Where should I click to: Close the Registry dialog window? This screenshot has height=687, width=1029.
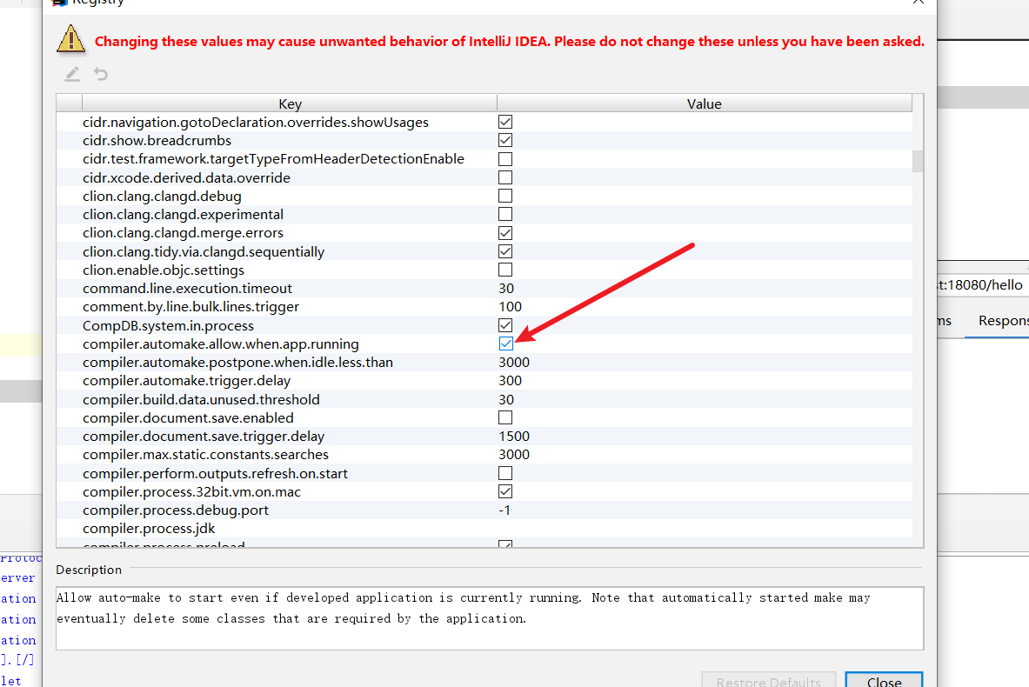[x=917, y=3]
